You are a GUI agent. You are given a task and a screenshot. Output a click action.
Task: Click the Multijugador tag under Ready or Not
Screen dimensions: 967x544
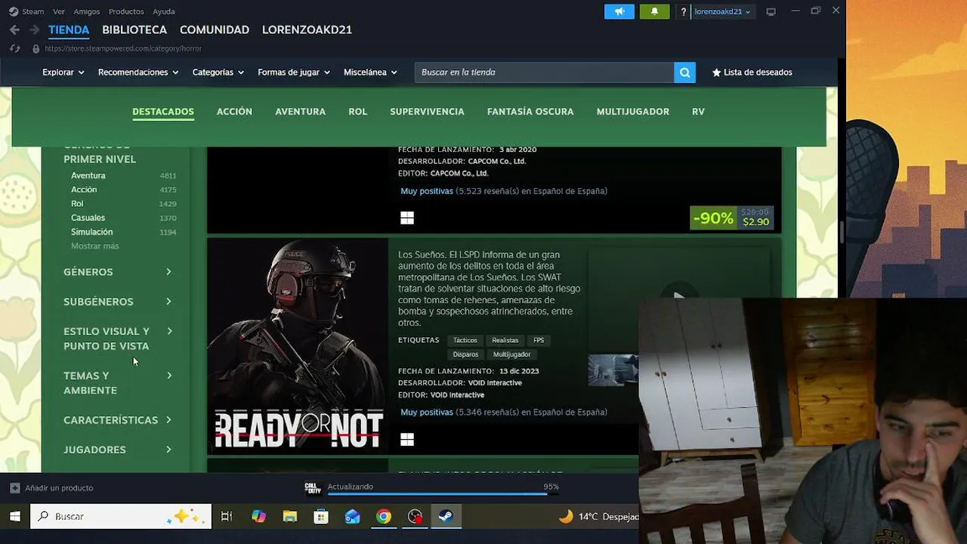tap(512, 354)
